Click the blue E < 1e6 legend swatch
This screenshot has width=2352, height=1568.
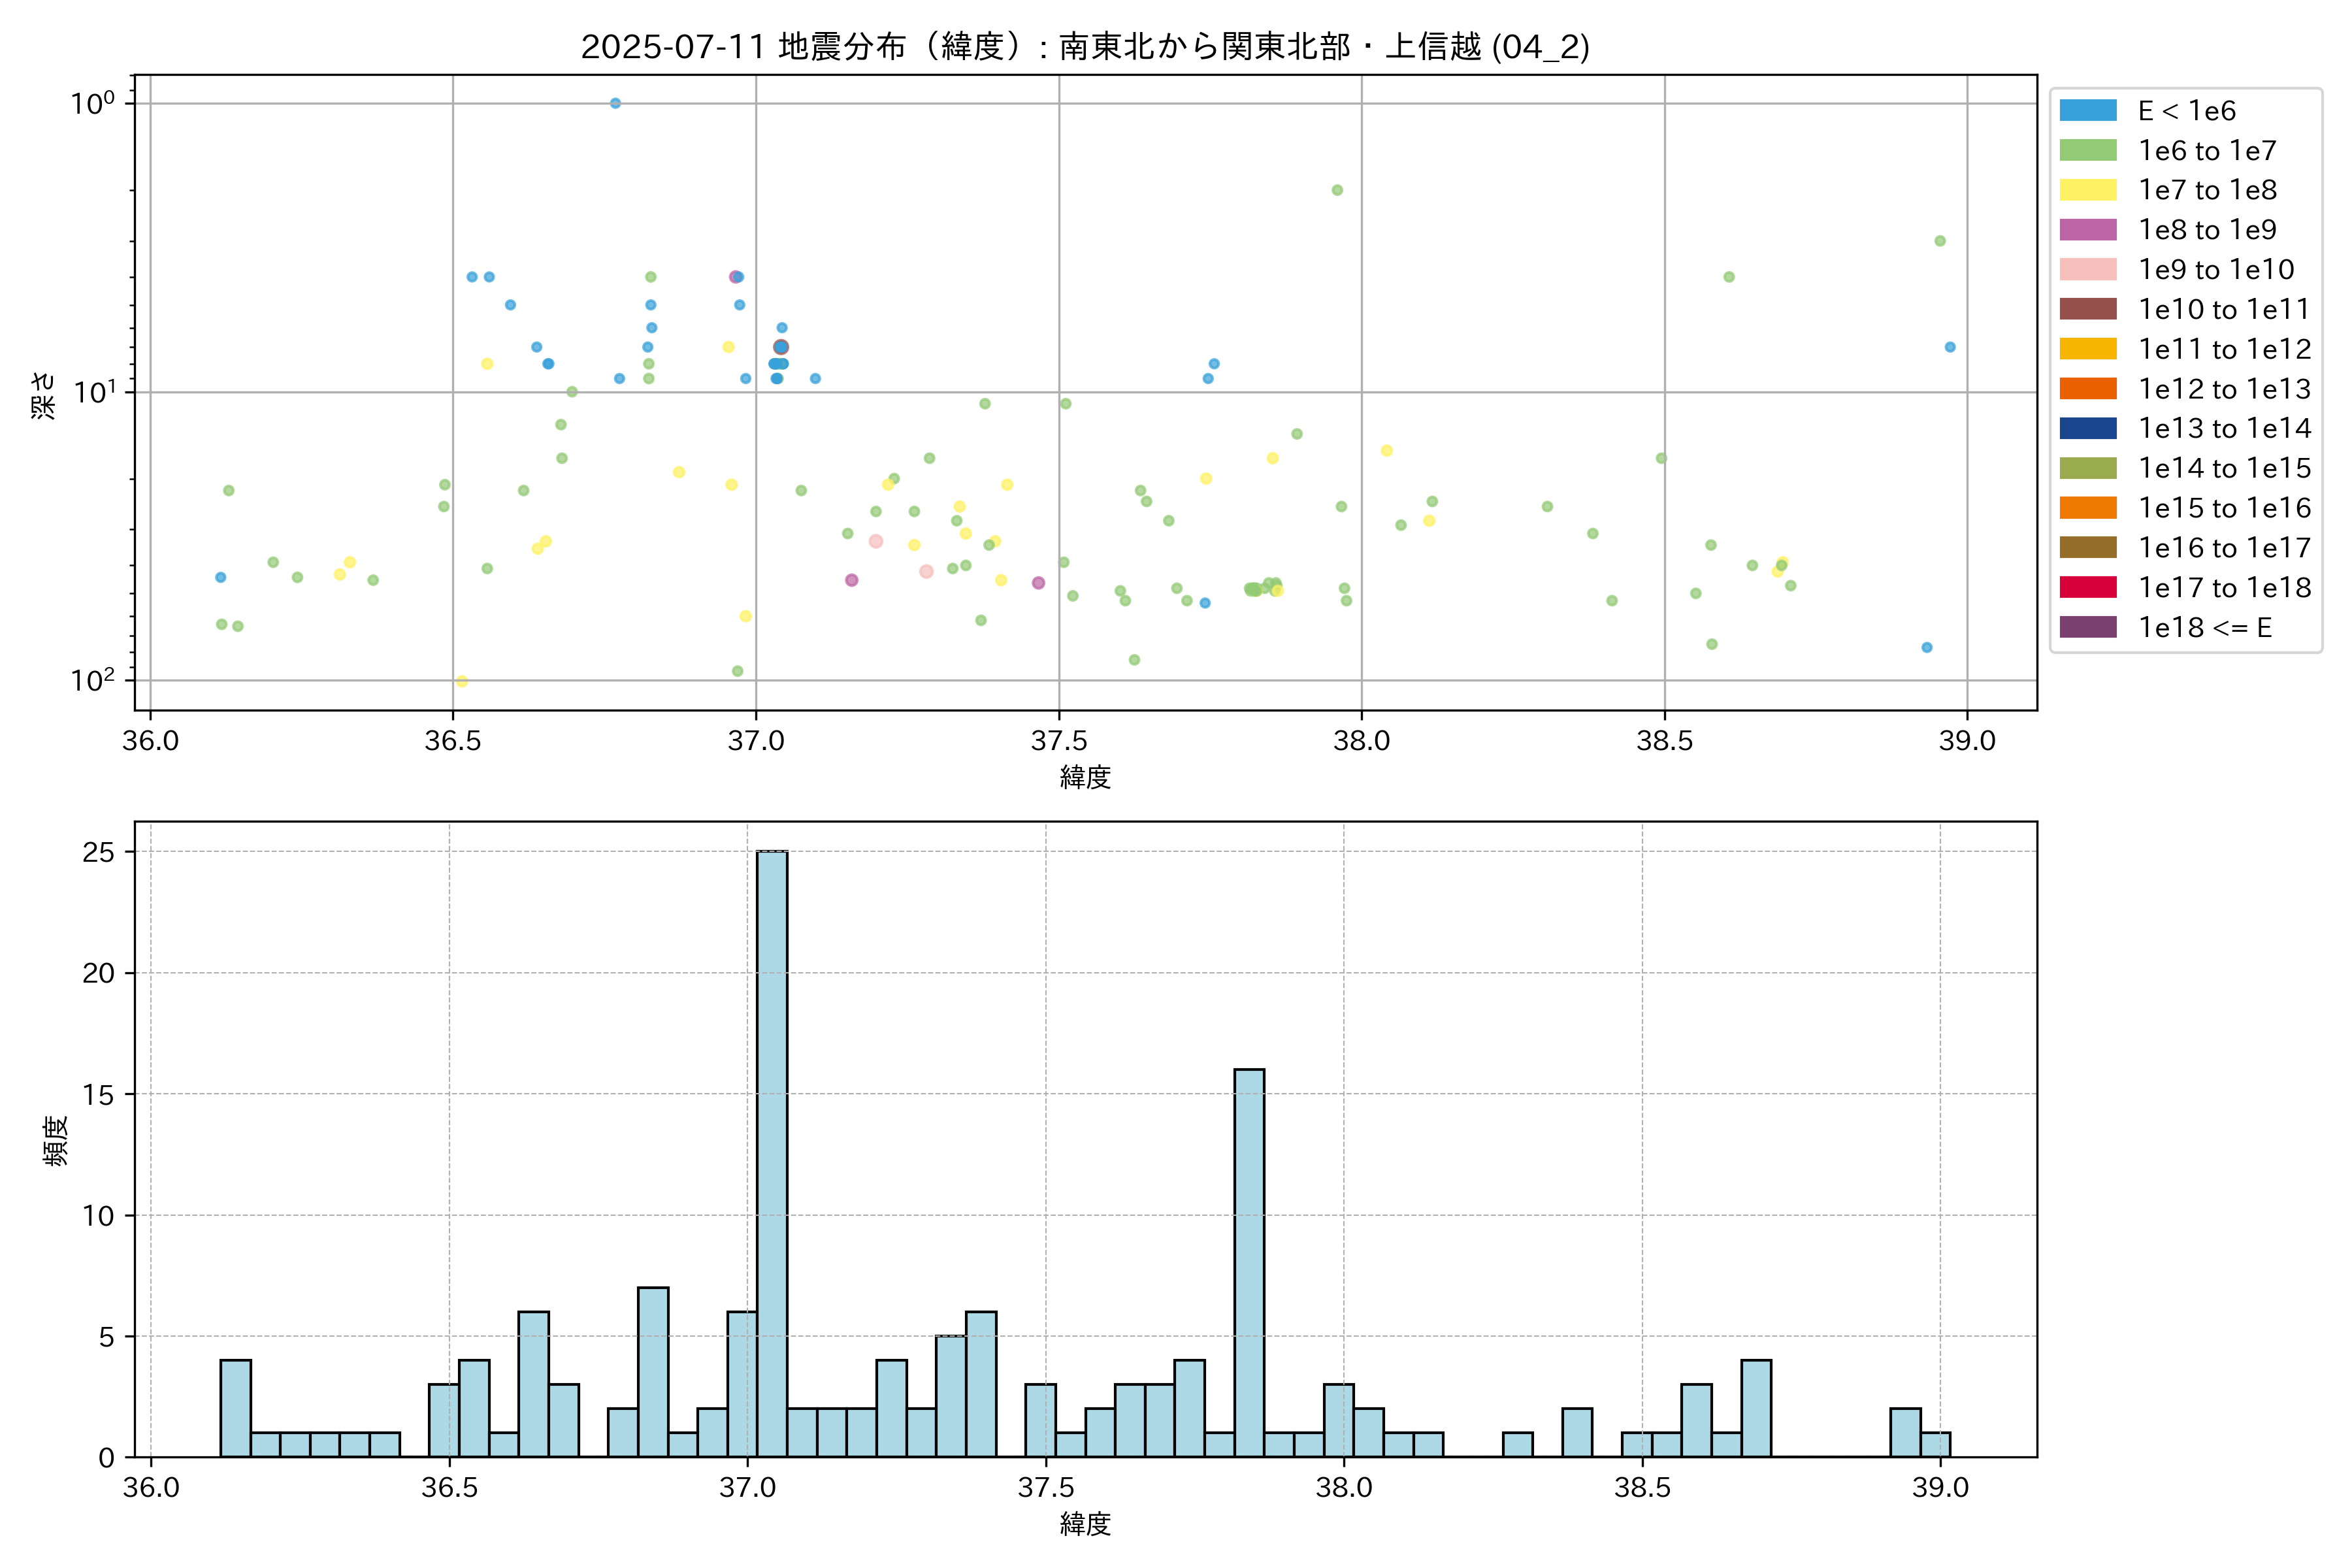pyautogui.click(x=2088, y=111)
